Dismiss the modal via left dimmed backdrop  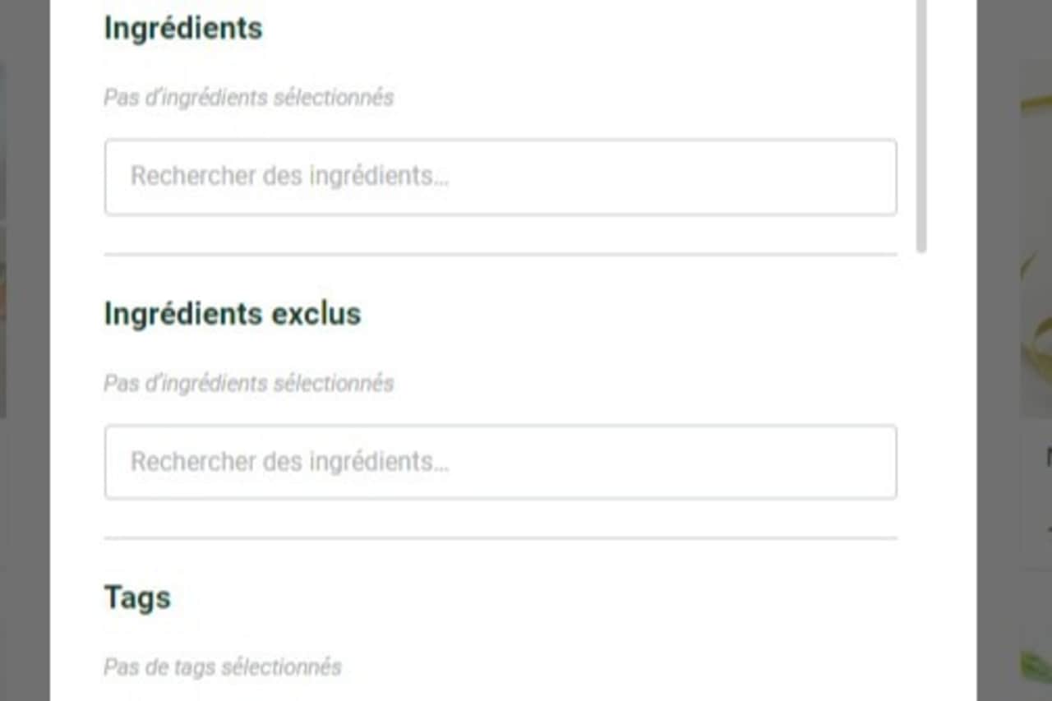[25, 493]
